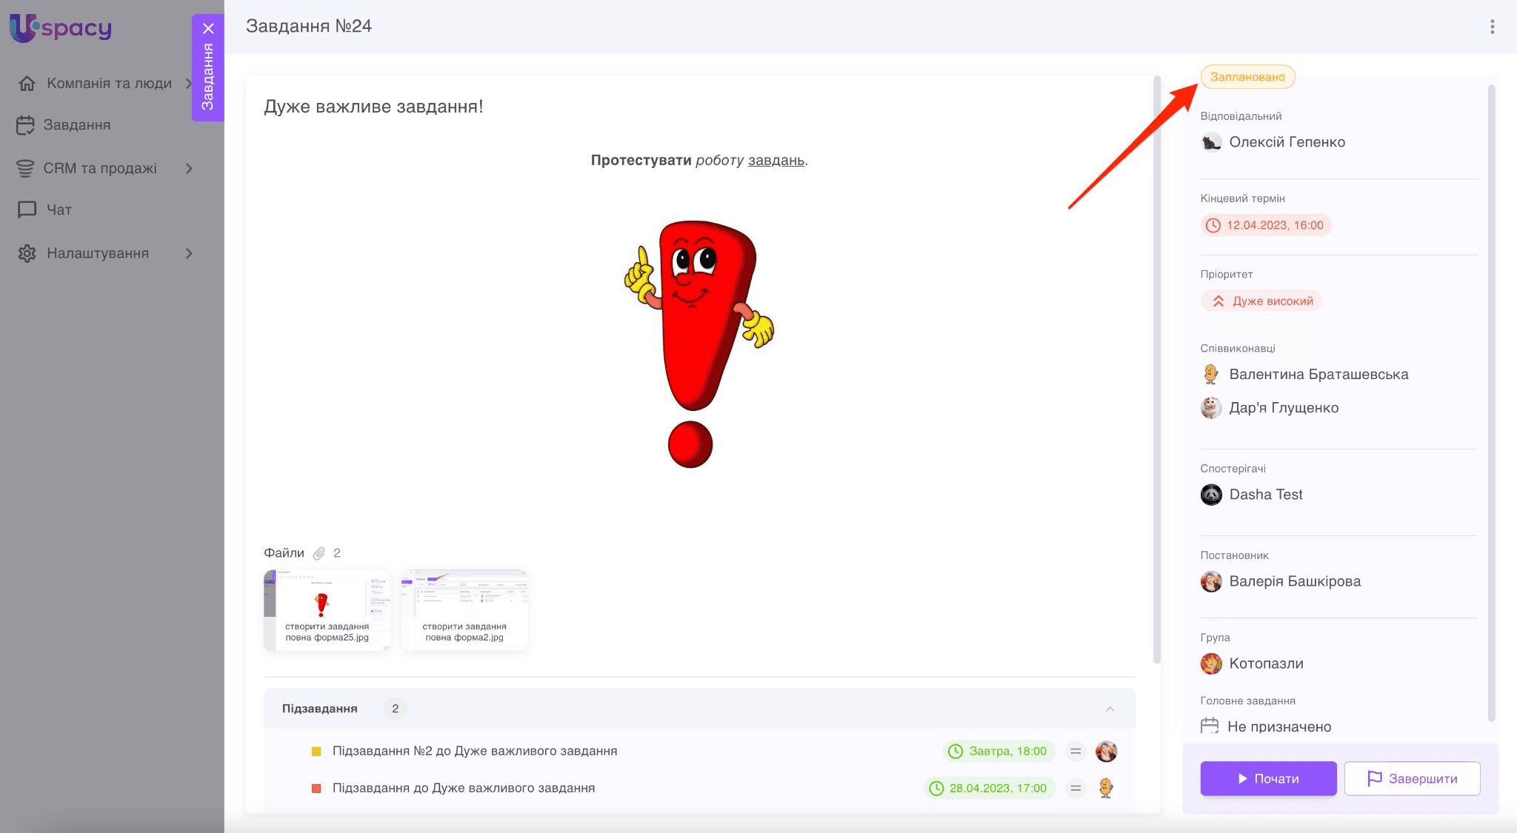The image size is (1517, 833).
Task: Expand the Налаштування submenu arrow
Action: tap(189, 253)
